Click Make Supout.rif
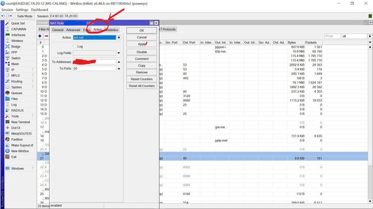The height and width of the screenshot is (209, 373). pos(22,145)
